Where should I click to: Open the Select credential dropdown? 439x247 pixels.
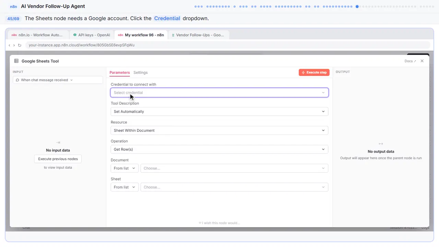[x=219, y=93]
